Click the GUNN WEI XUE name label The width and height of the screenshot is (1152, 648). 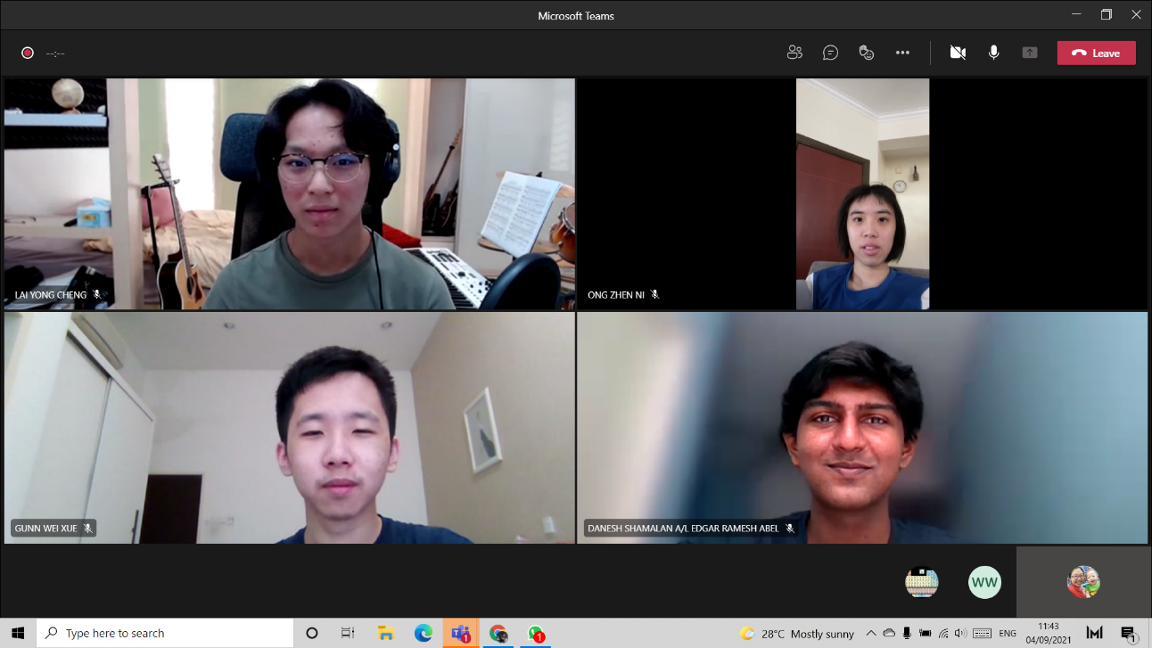coord(46,529)
